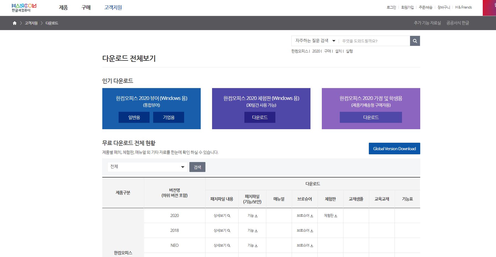Open 구매 menu
The width and height of the screenshot is (496, 257).
coord(86,7)
